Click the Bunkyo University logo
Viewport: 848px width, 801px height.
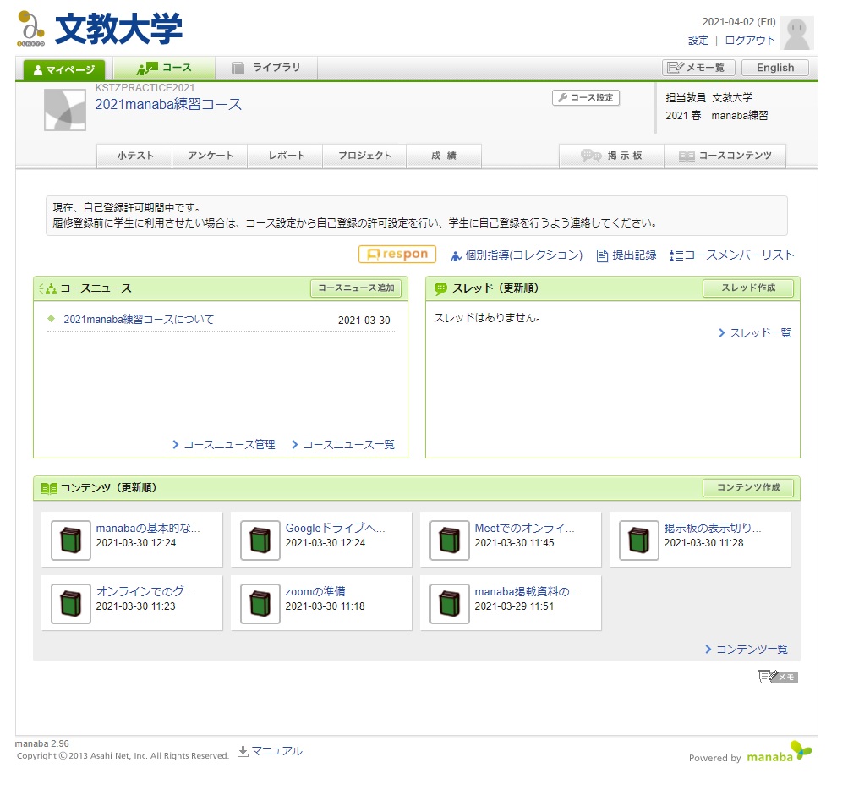click(100, 29)
